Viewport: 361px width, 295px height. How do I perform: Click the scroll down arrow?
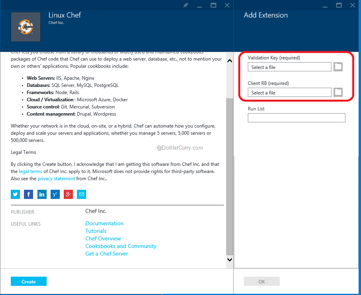[x=229, y=259]
